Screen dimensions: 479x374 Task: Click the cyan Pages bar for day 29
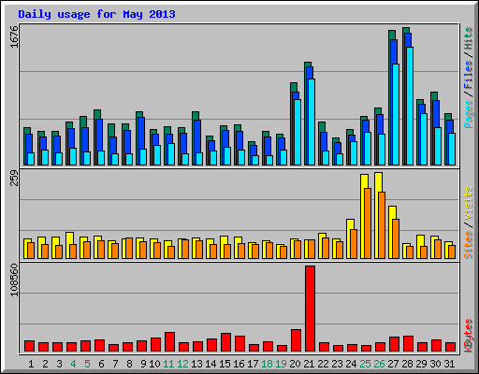point(424,139)
